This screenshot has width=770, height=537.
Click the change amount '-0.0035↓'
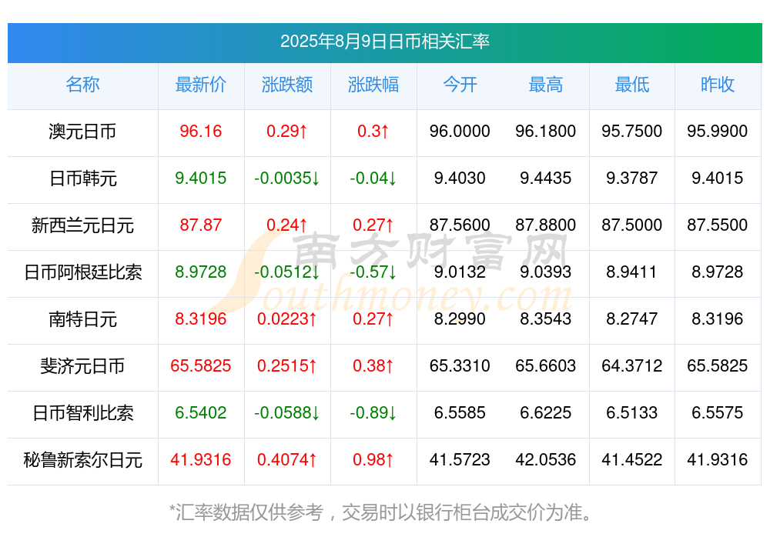286,178
